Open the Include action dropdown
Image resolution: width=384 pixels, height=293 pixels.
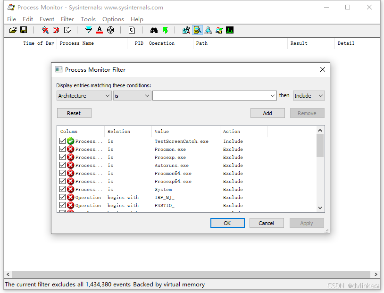[309, 95]
